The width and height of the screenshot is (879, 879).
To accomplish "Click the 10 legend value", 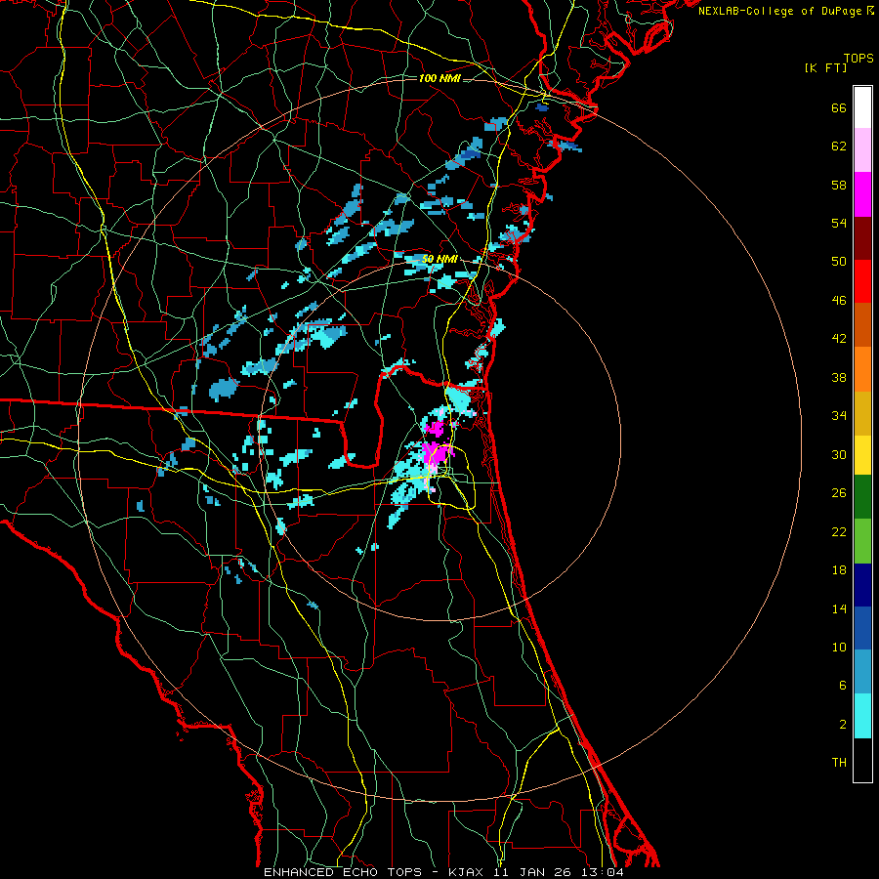I will pos(839,648).
